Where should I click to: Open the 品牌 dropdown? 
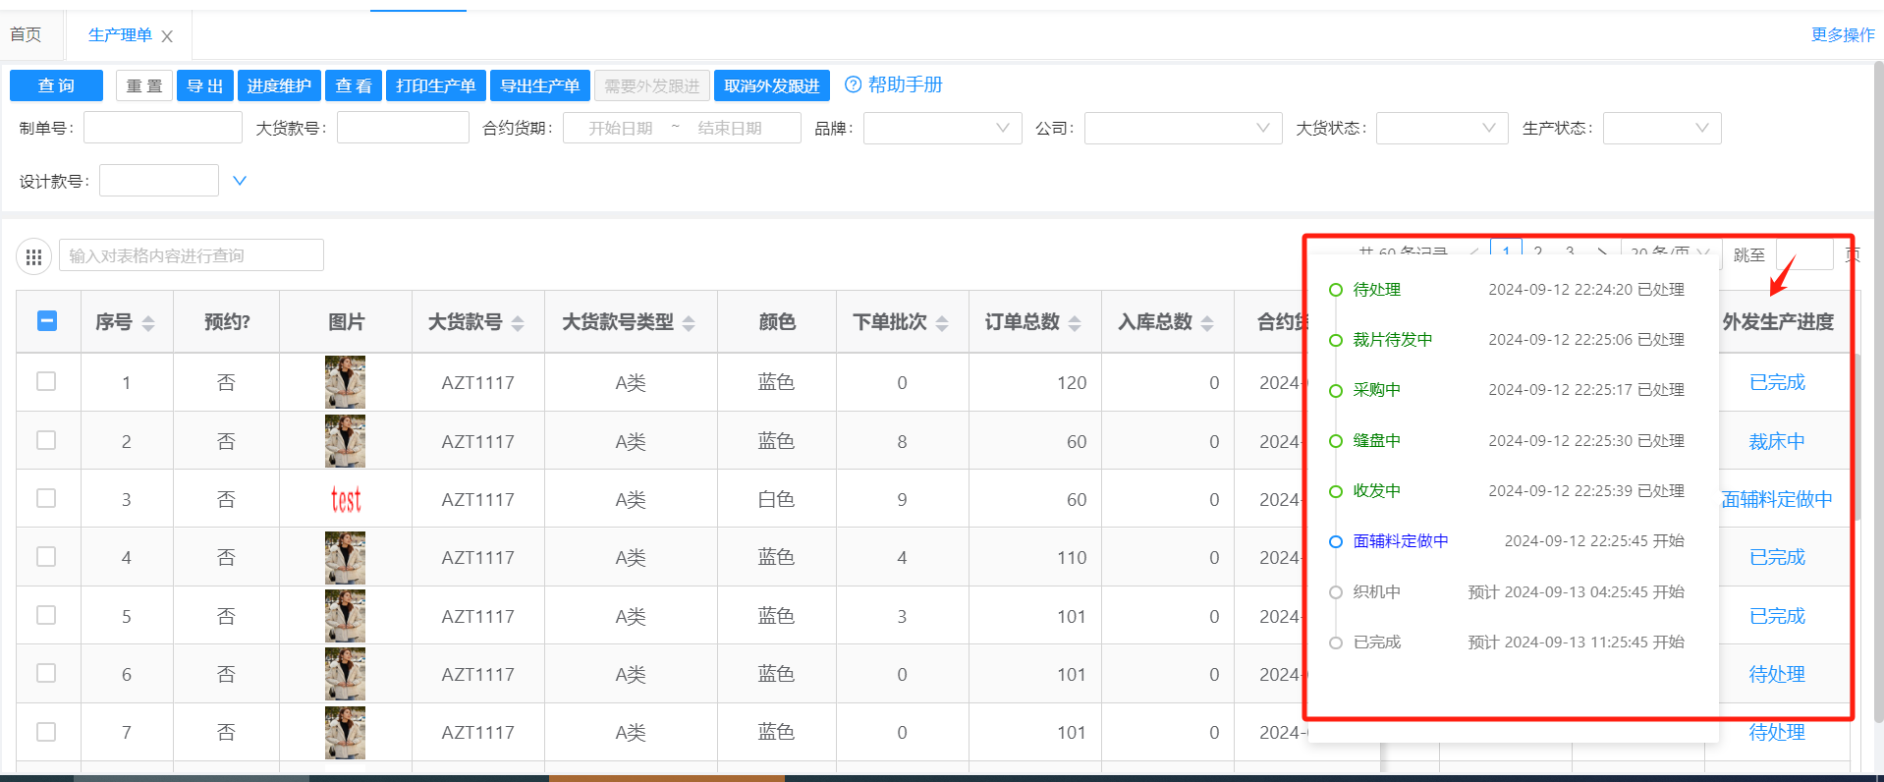point(941,128)
